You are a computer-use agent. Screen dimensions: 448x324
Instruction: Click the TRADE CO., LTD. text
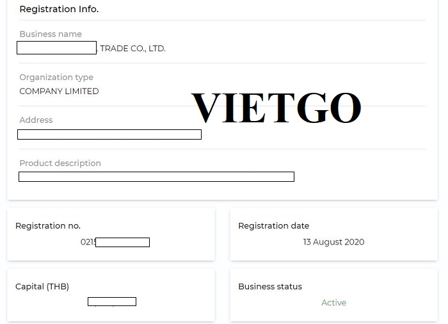pyautogui.click(x=132, y=49)
